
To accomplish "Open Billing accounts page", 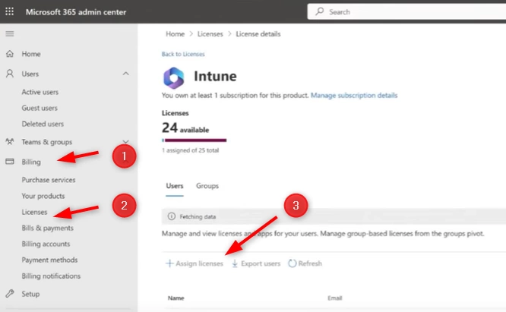I will (46, 244).
